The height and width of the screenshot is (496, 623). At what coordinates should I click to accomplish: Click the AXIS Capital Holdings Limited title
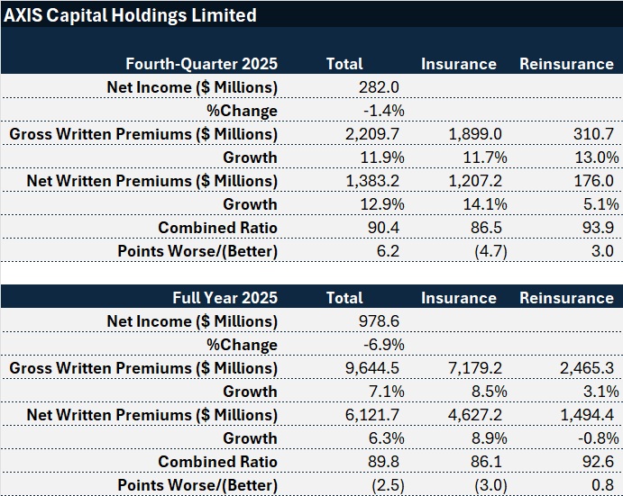click(131, 15)
